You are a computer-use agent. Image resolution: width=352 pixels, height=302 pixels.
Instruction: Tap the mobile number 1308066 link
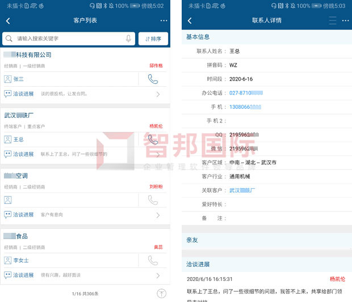coord(245,107)
